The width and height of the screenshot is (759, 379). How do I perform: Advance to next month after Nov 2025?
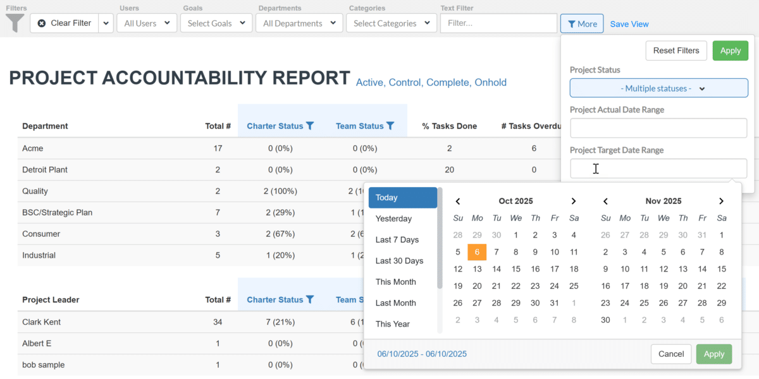[721, 202]
